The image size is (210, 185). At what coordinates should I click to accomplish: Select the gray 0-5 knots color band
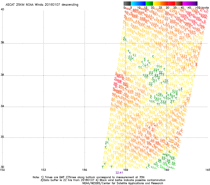(x=127, y=3)
